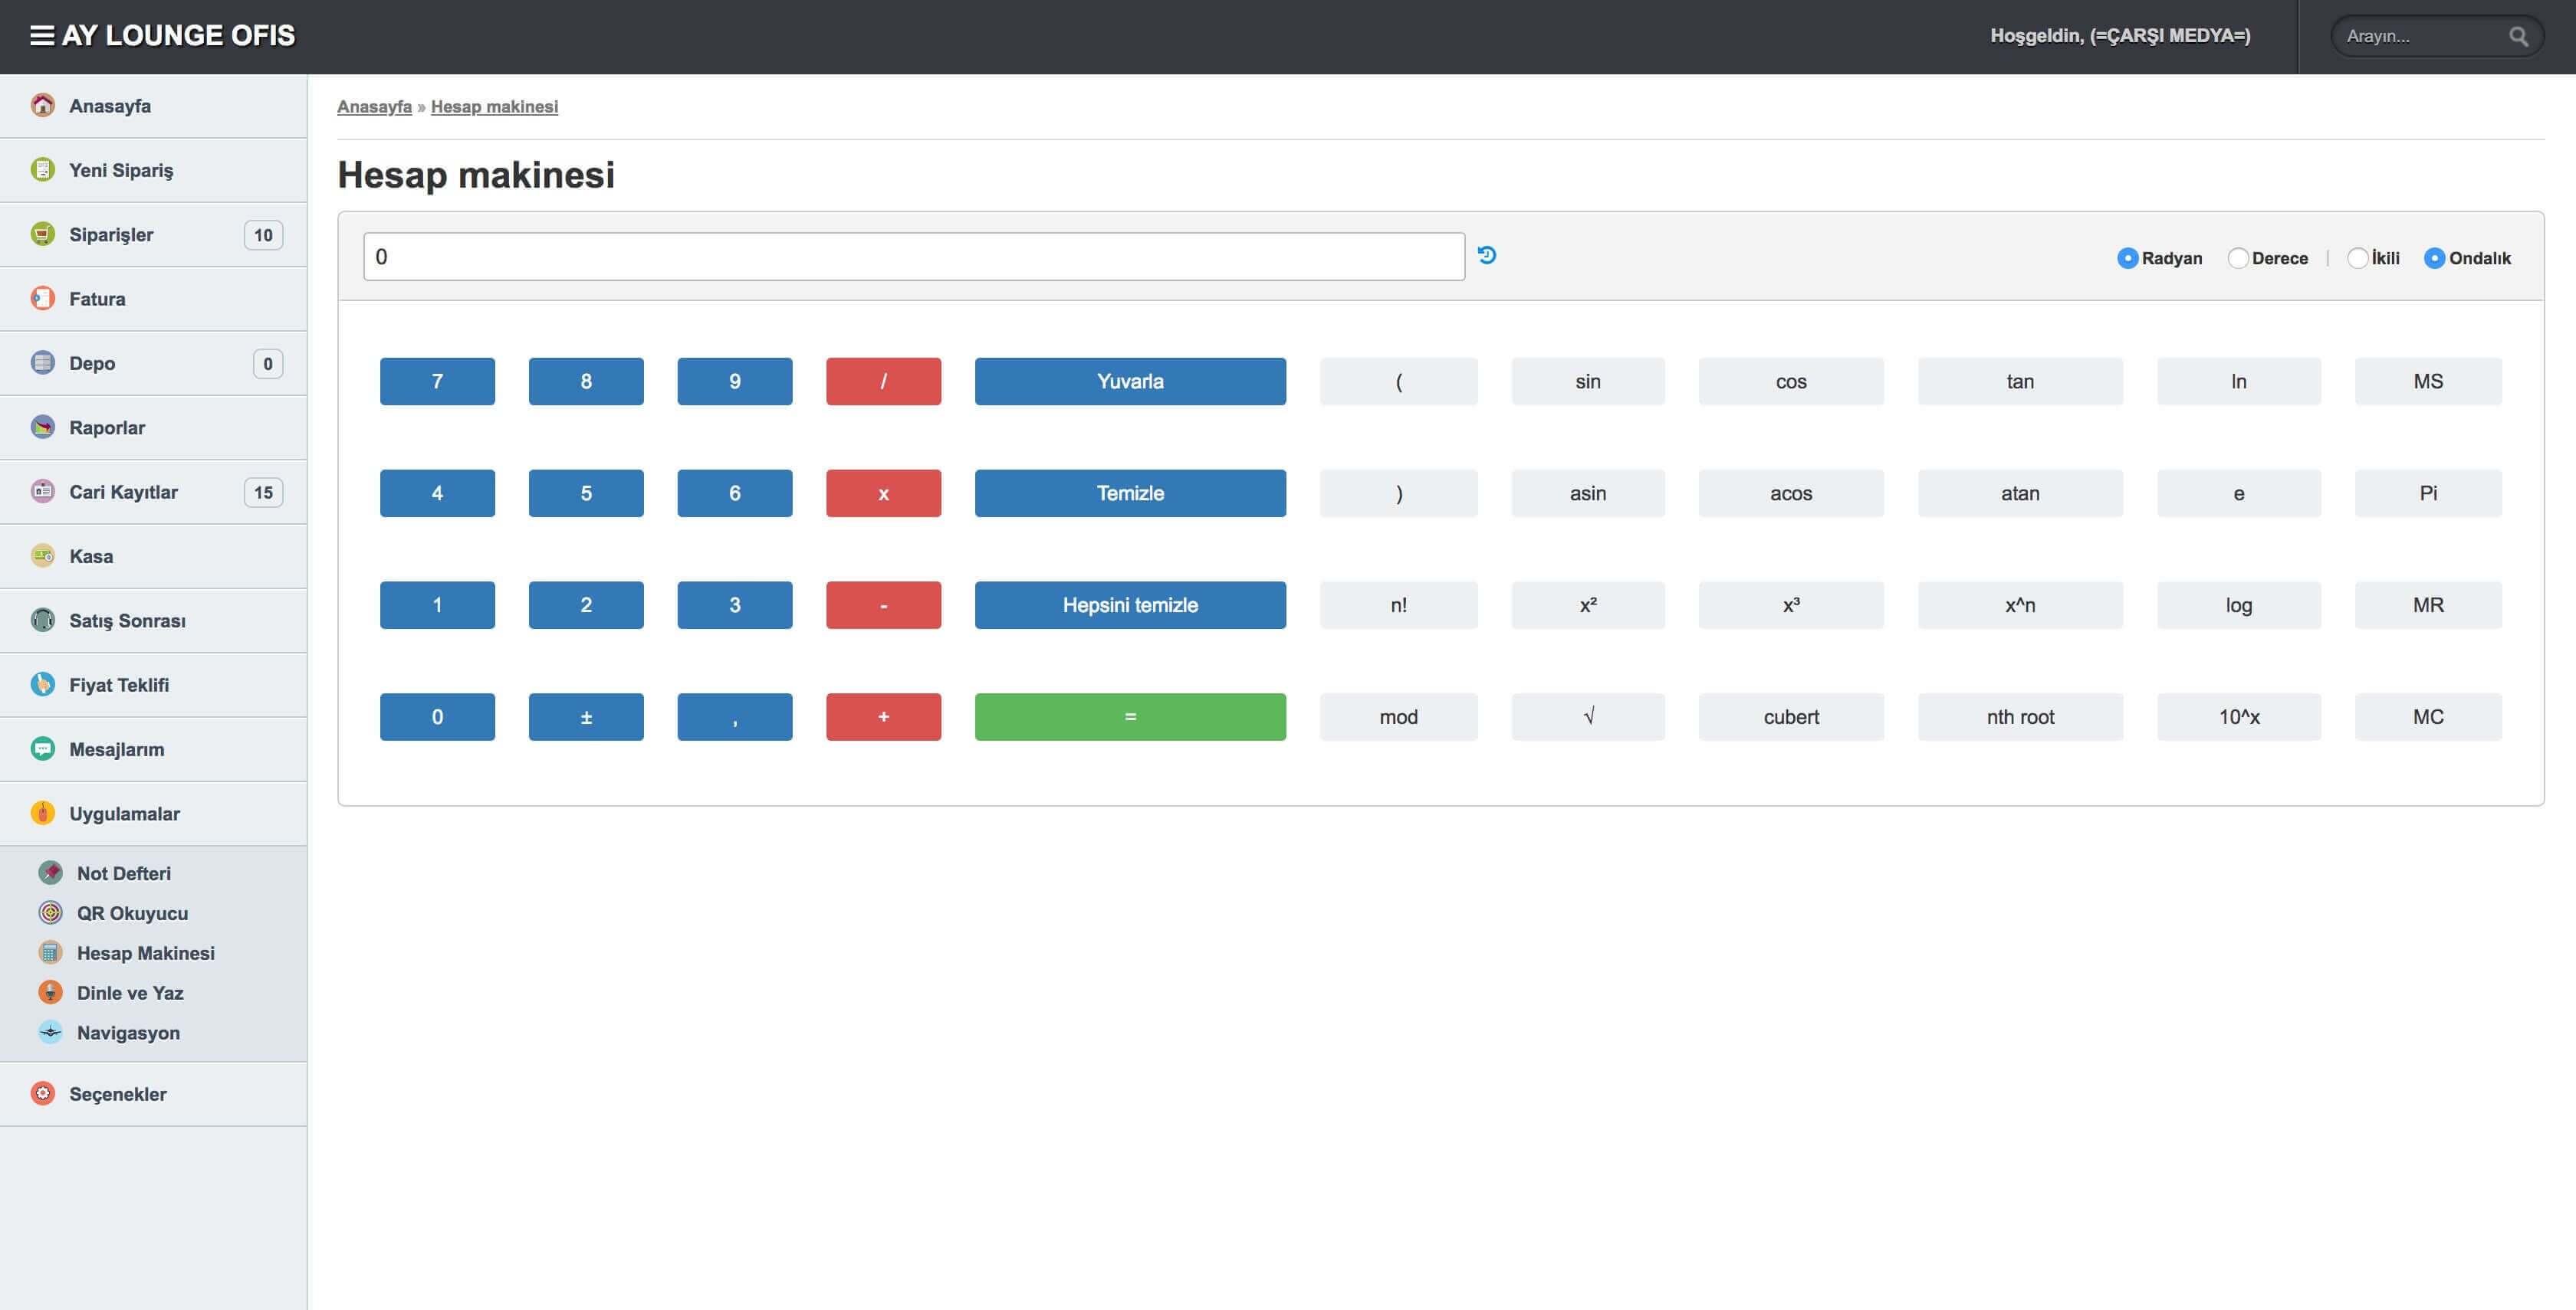Viewport: 2576px width, 1310px height.
Task: Open the Navigasyon compass icon
Action: point(50,1032)
